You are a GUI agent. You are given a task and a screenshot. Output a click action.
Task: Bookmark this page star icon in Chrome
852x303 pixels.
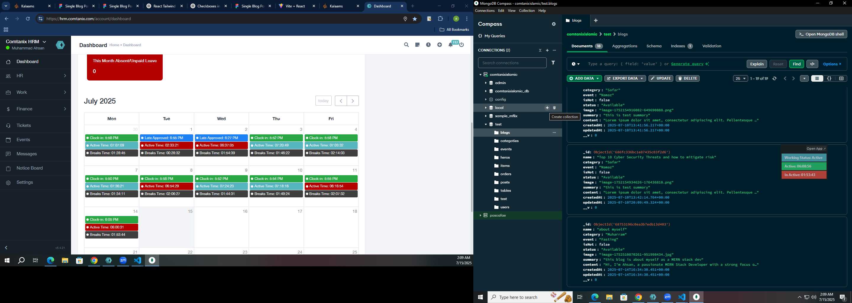point(415,19)
